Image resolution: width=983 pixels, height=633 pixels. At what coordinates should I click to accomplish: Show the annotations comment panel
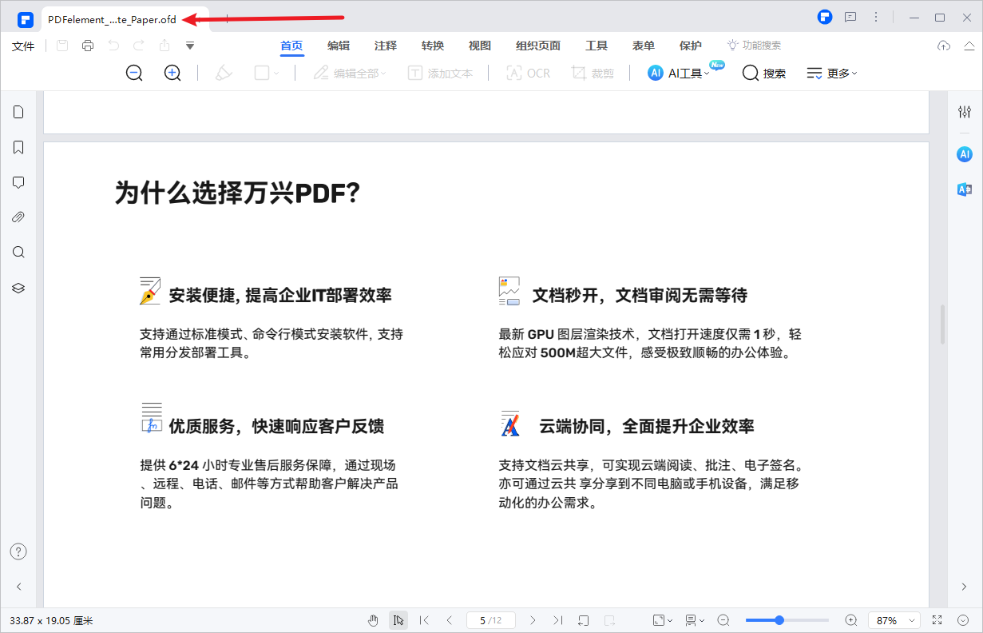pos(18,182)
